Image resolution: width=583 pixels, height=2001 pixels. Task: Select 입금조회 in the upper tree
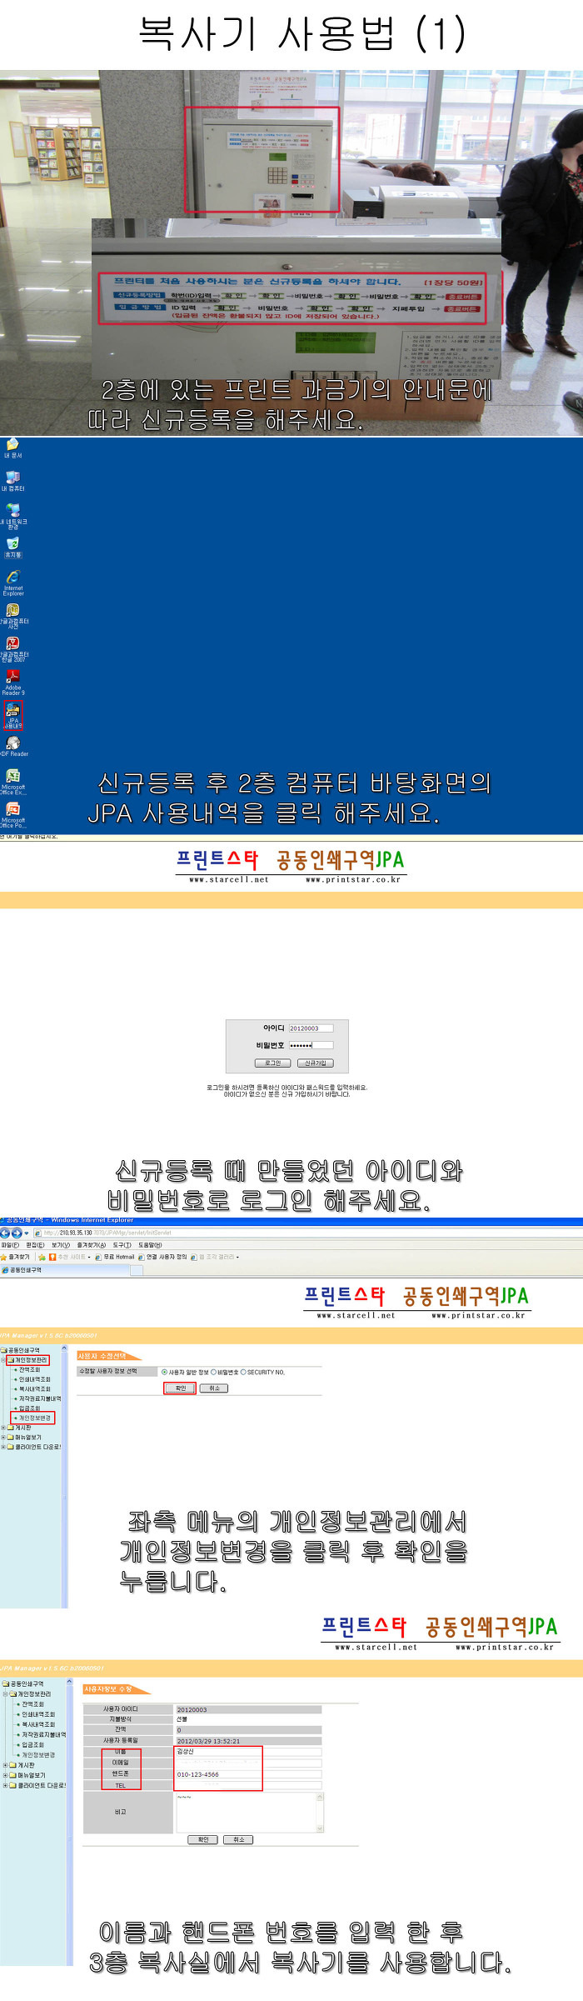point(29,1408)
